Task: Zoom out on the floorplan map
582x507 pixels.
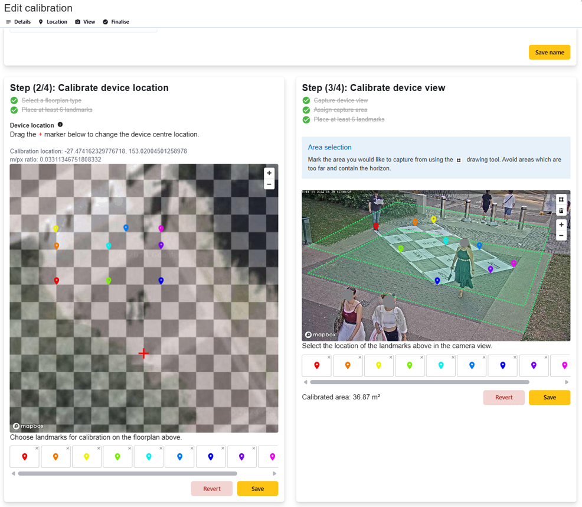Action: pyautogui.click(x=269, y=184)
